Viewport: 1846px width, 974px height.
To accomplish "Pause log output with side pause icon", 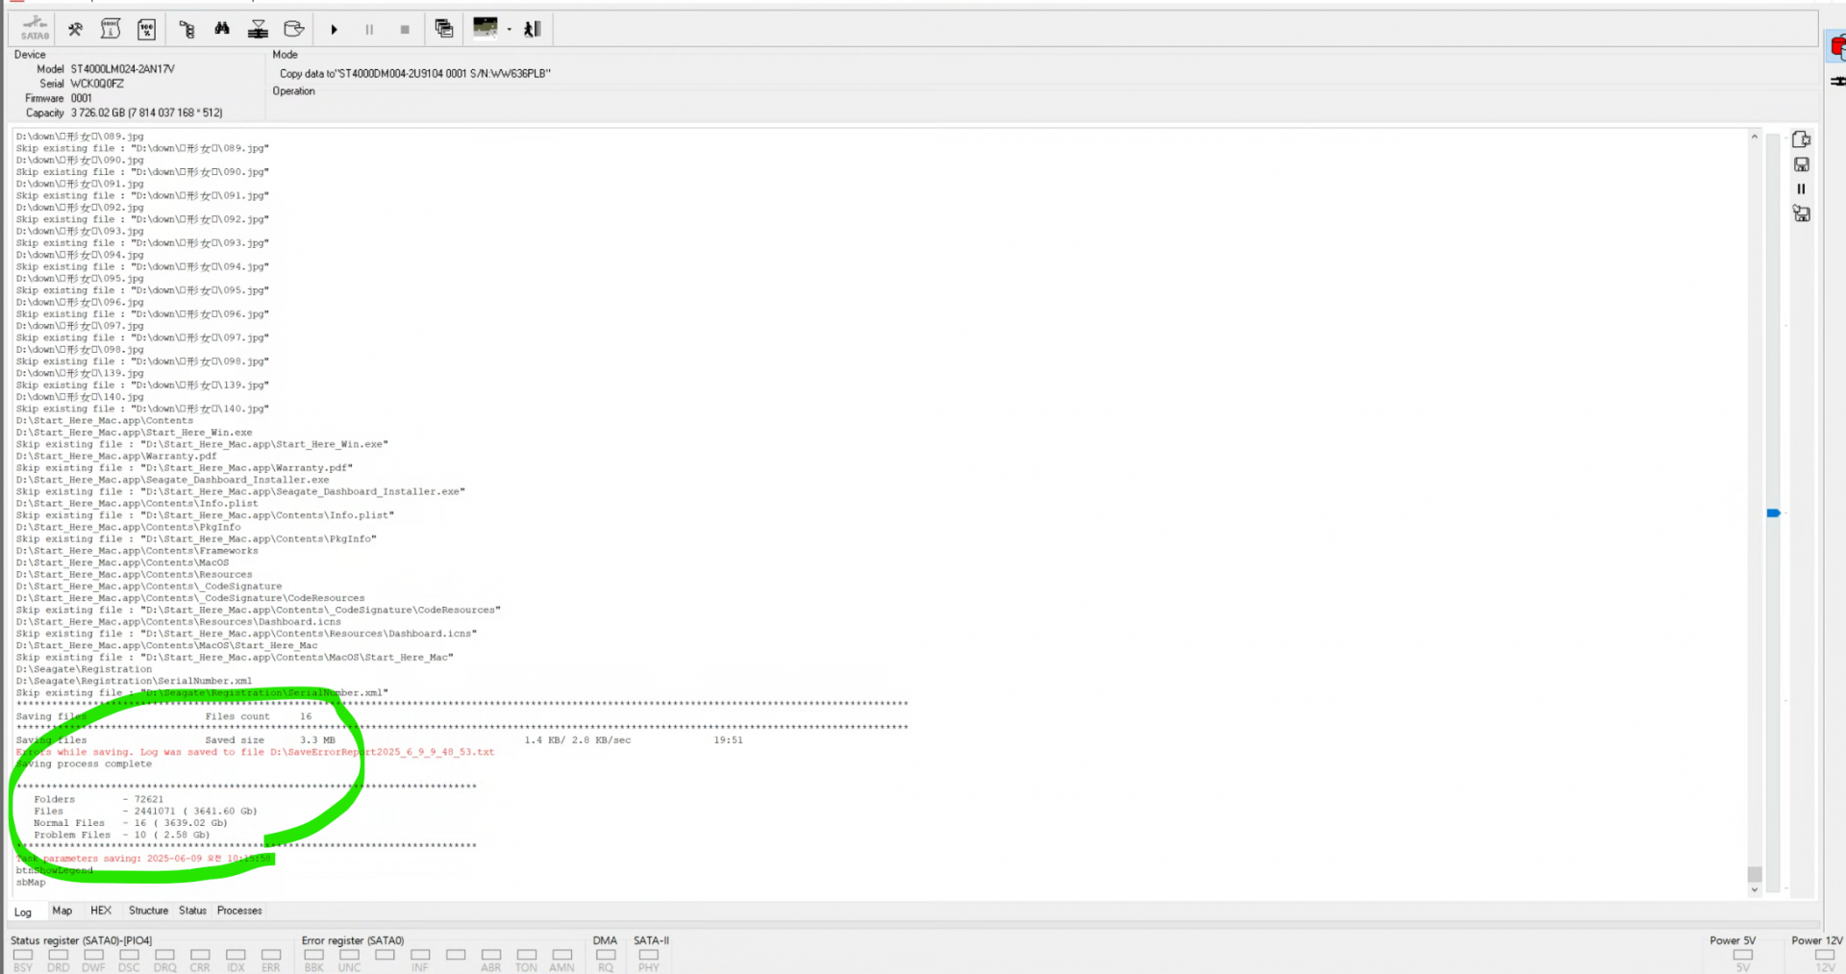I will coord(1802,189).
